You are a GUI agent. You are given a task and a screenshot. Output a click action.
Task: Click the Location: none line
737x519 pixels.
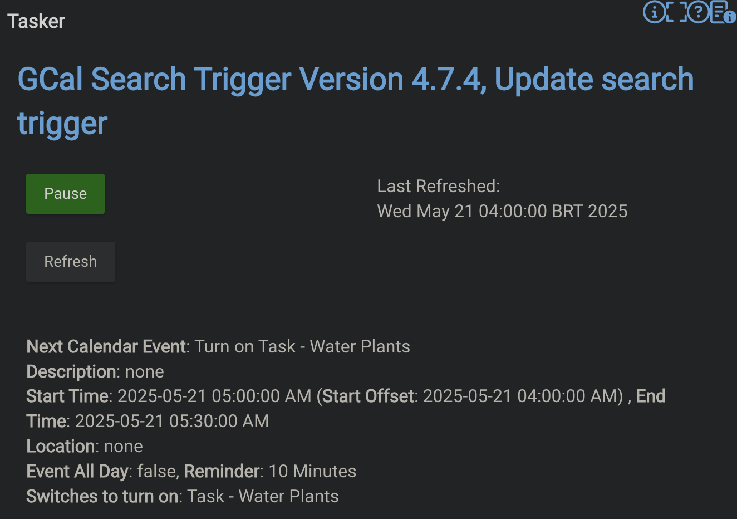tap(85, 446)
